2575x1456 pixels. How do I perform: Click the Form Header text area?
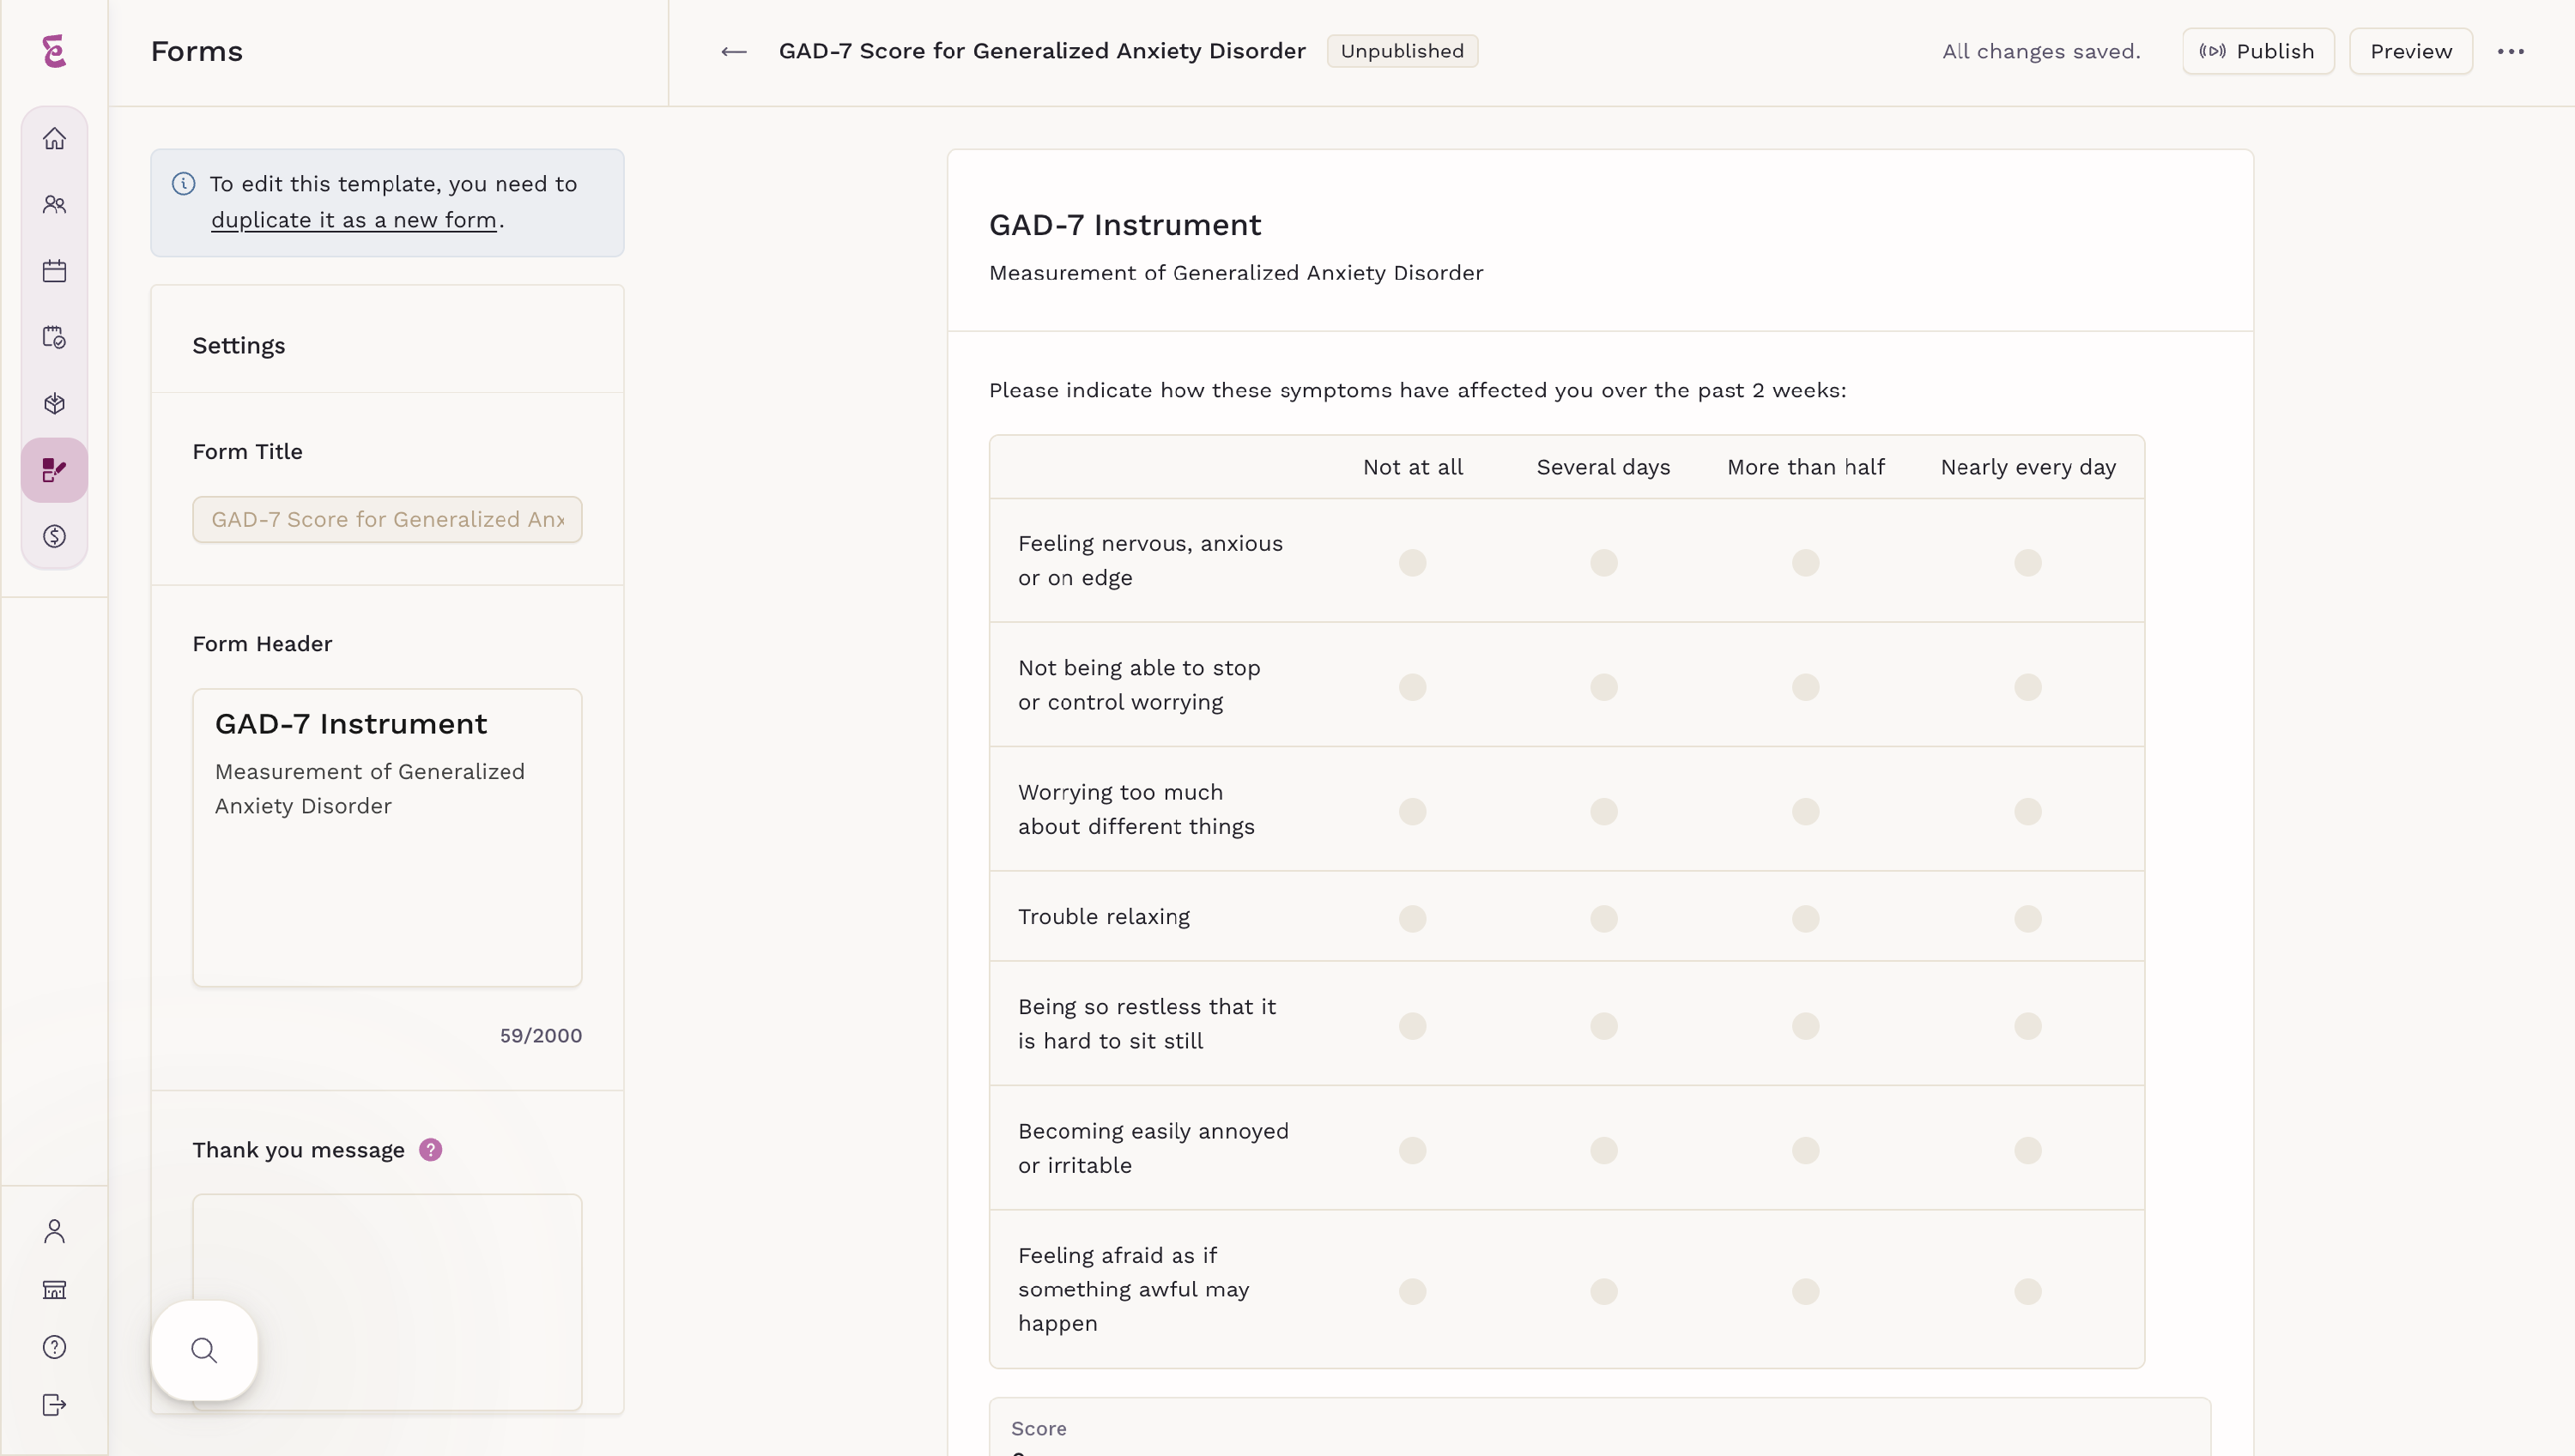[x=387, y=838]
